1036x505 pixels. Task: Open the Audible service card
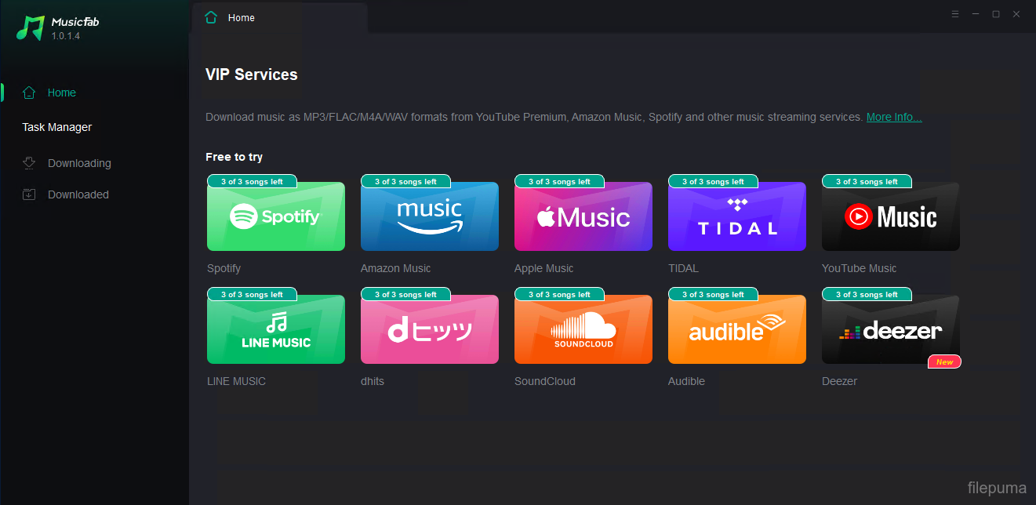[736, 330]
